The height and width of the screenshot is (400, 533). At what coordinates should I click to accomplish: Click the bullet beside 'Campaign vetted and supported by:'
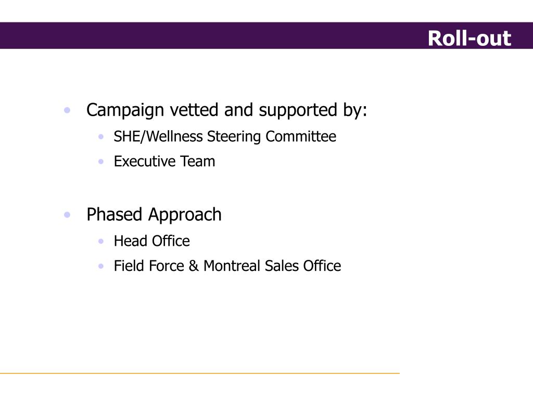67,110
